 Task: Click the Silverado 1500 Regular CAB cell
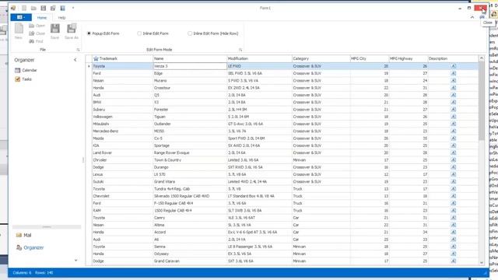click(190, 196)
